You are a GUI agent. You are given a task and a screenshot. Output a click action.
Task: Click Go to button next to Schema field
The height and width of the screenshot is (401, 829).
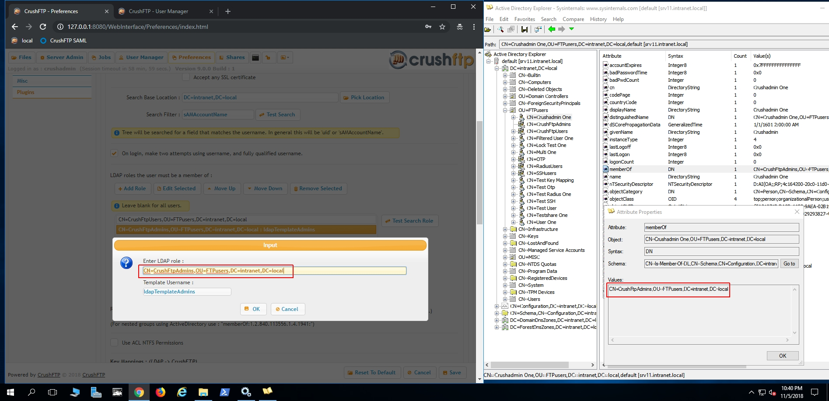(789, 264)
